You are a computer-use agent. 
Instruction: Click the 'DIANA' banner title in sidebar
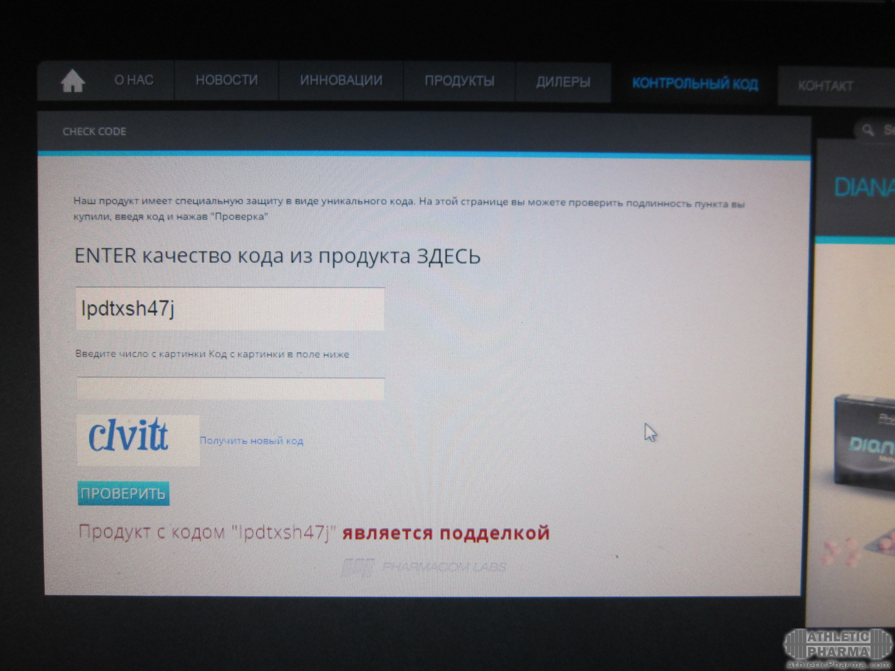(864, 187)
